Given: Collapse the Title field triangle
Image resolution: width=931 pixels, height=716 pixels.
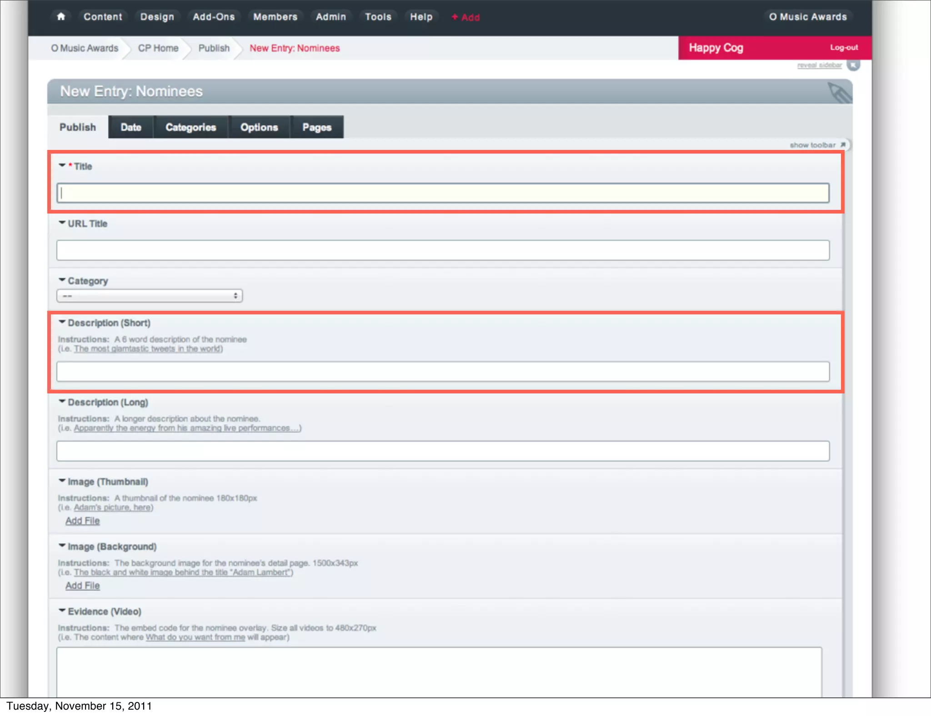Looking at the screenshot, I should 62,166.
